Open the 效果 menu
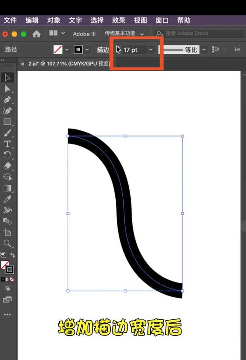Viewport: 246px width, 360px height. (x=119, y=20)
